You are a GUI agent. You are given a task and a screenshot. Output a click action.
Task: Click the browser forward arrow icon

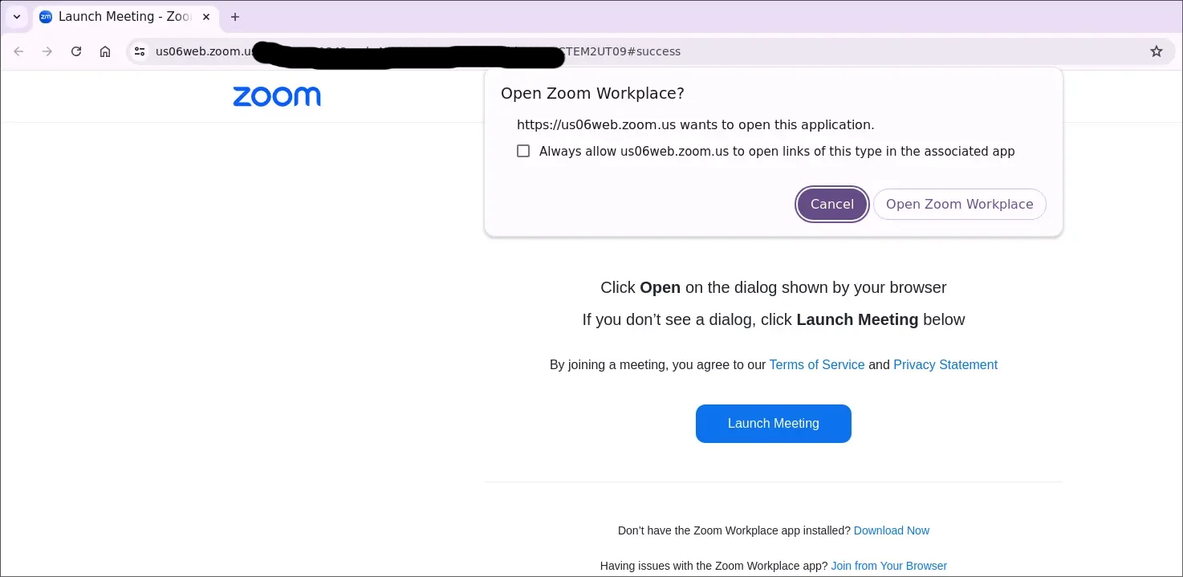point(47,51)
